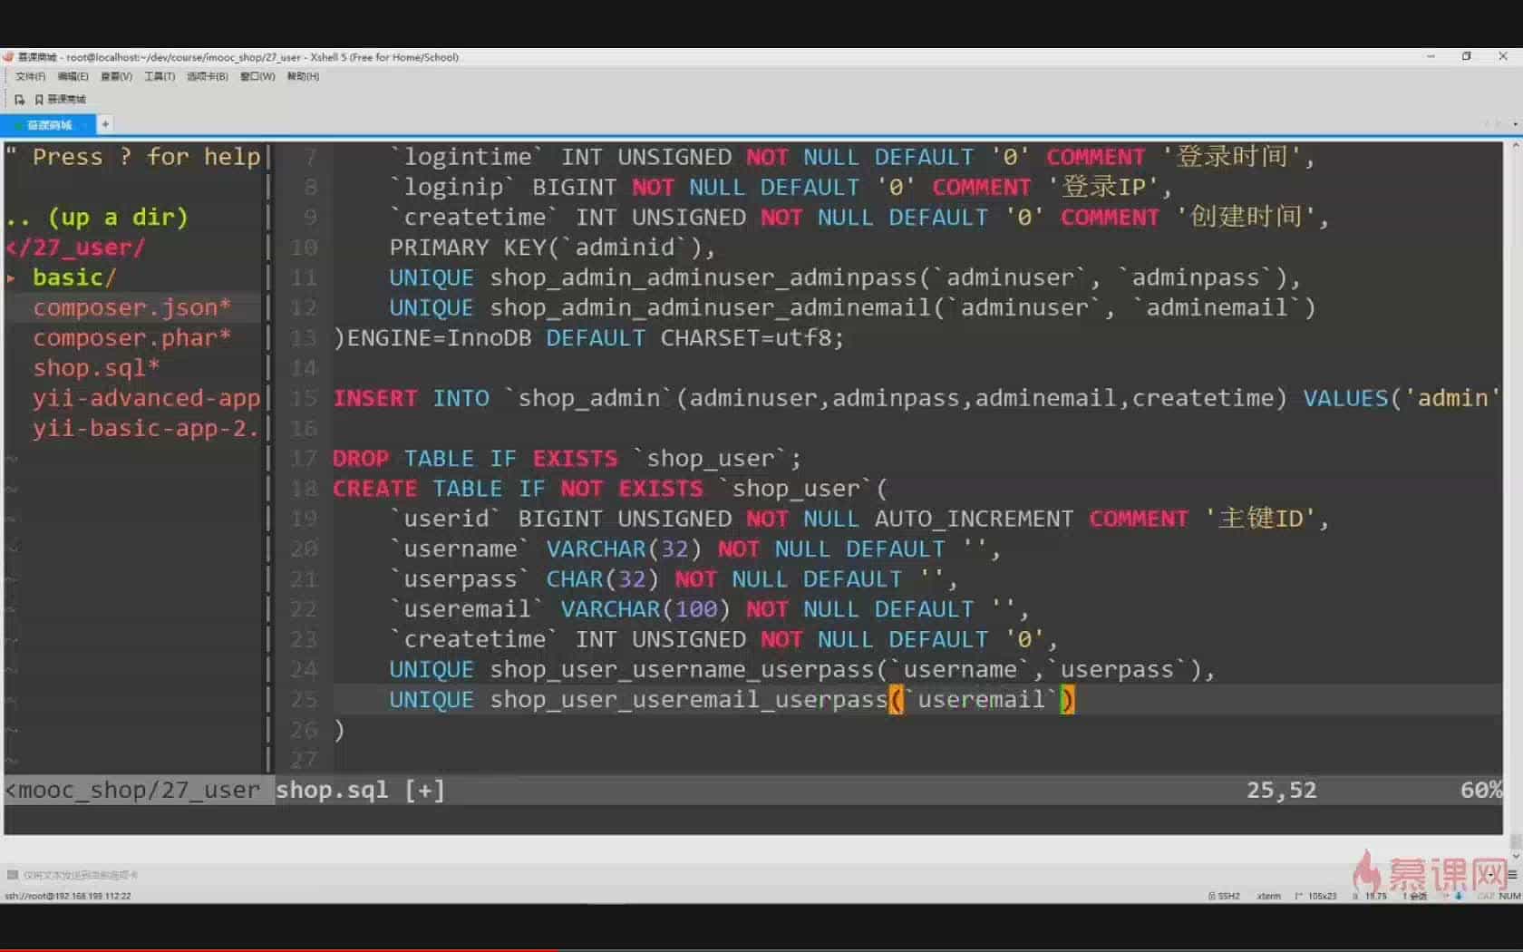This screenshot has height=952, width=1523.
Task: Expand the basic/ folder
Action: coord(73,277)
